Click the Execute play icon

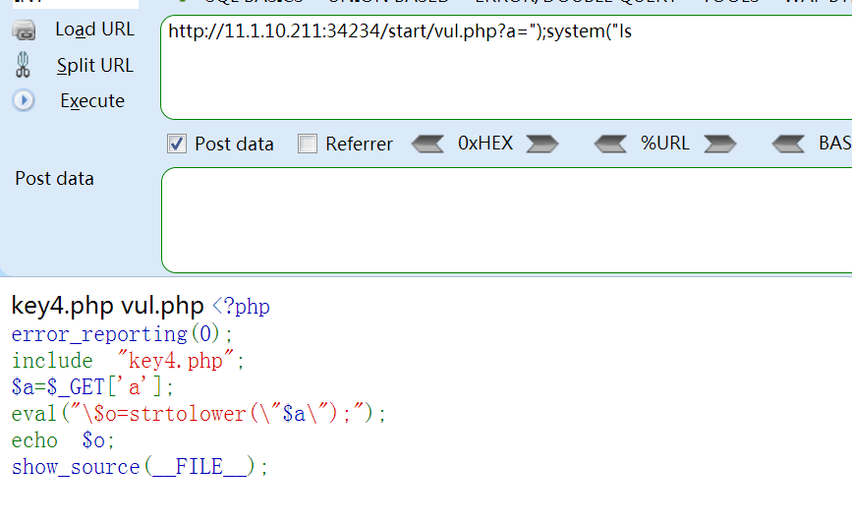[x=24, y=100]
